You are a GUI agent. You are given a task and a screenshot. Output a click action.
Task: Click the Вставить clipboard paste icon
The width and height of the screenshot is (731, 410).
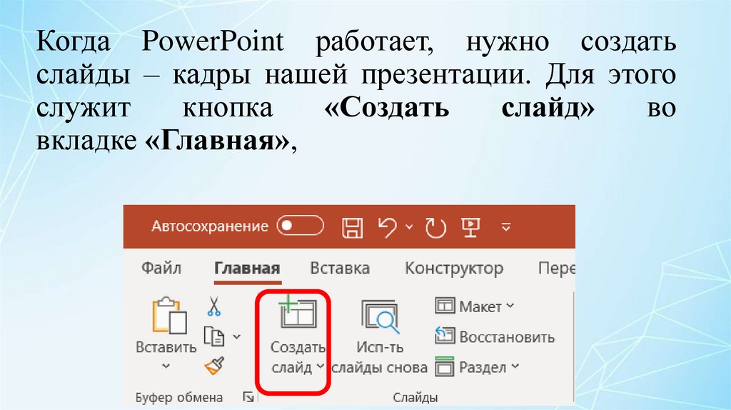click(168, 316)
